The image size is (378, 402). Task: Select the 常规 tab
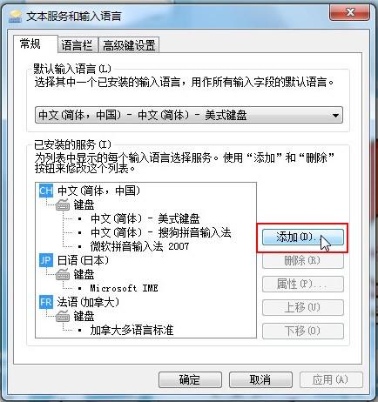click(30, 44)
